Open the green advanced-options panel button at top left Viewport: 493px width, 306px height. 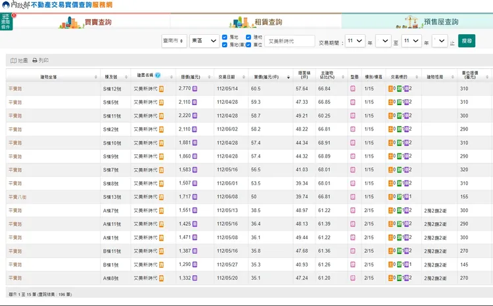[6, 22]
